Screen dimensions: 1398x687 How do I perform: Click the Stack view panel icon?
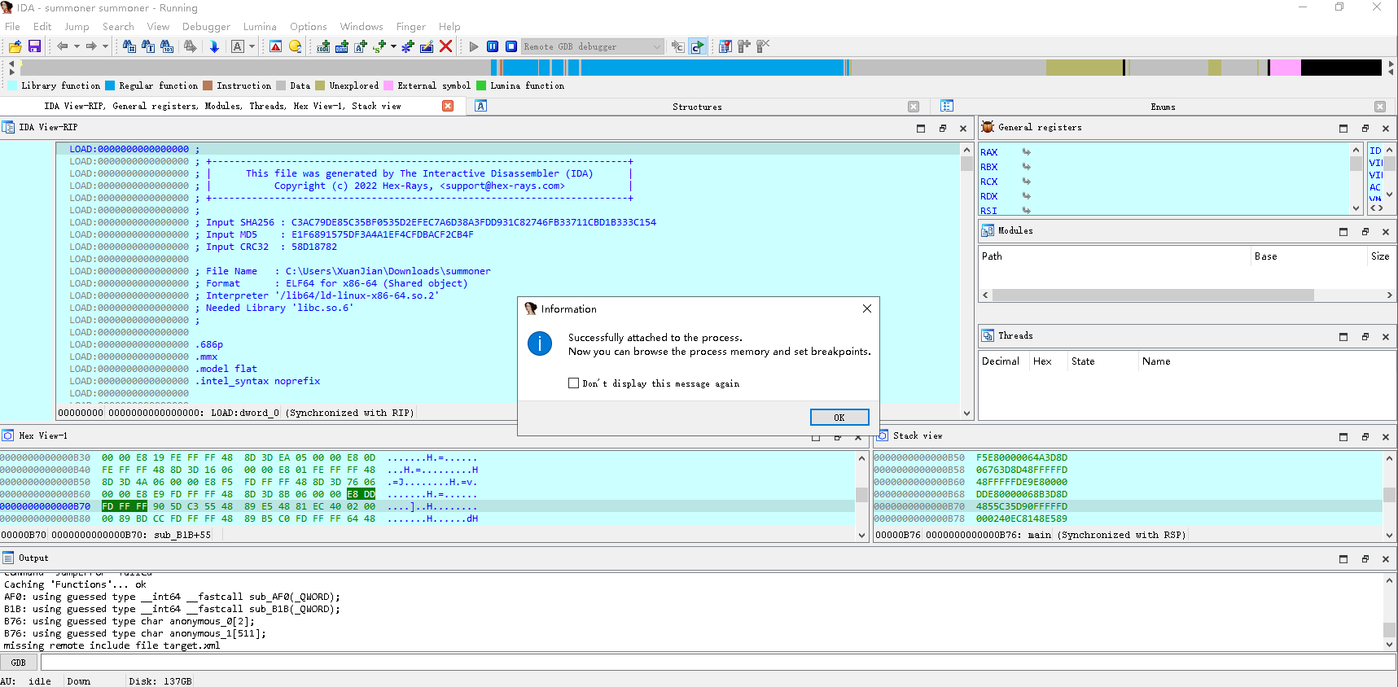click(882, 435)
